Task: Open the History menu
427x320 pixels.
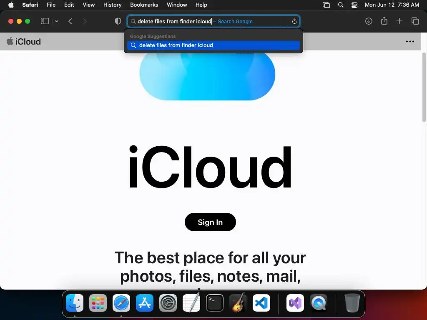Action: click(x=112, y=5)
